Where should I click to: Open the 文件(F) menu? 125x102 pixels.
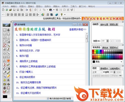[5, 6]
